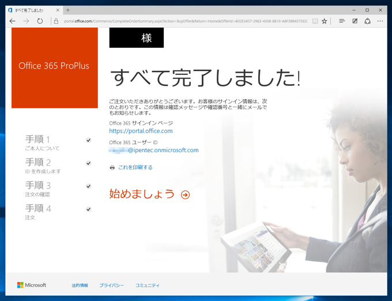Click the printer icon

pos(112,167)
